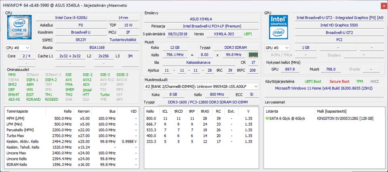Click the UEFI Boot status label
Viewport: 388px width, 172px height.
pos(313,81)
